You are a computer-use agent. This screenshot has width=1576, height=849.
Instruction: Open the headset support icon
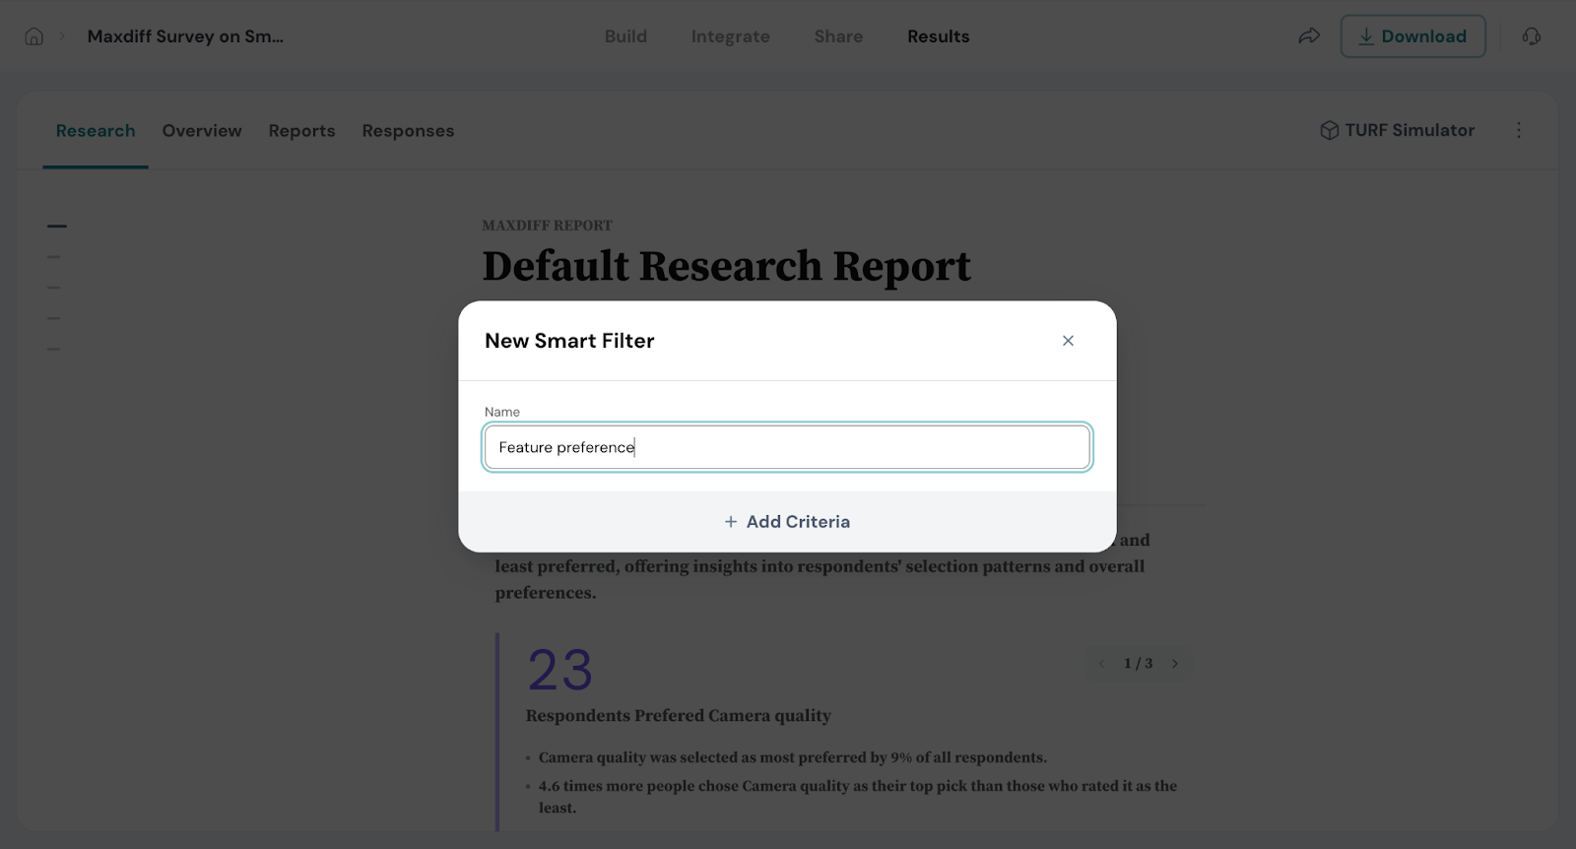click(x=1531, y=36)
